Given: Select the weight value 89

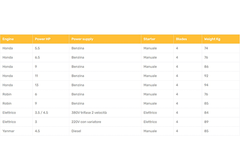Looking at the screenshot, I should pyautogui.click(x=221, y=122).
